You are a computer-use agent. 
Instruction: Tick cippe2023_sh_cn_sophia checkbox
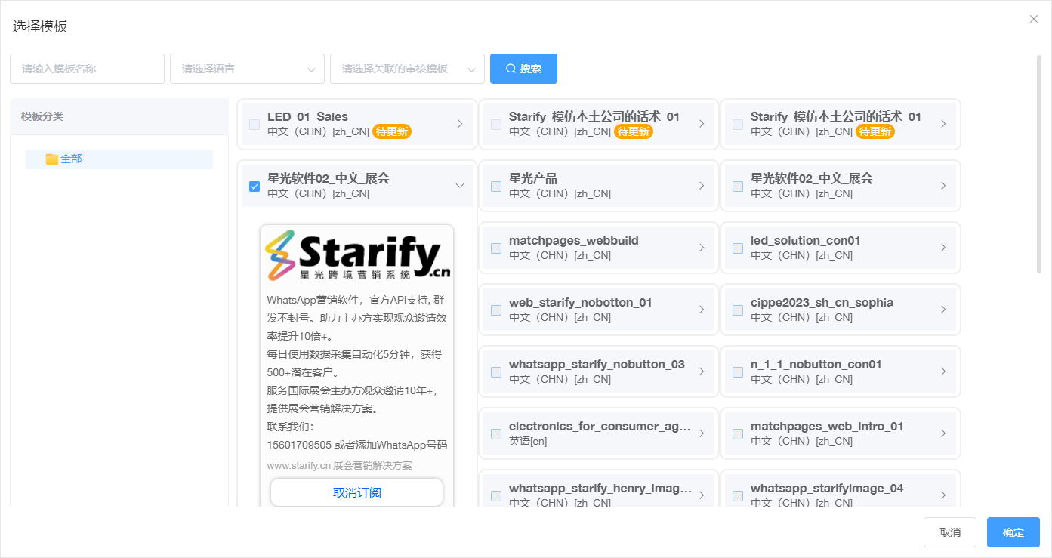pyautogui.click(x=738, y=310)
